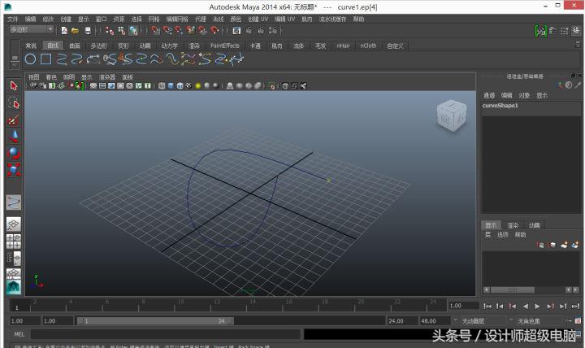This screenshot has height=348, width=585.
Task: Click the play backward button
Action: [x=526, y=307]
